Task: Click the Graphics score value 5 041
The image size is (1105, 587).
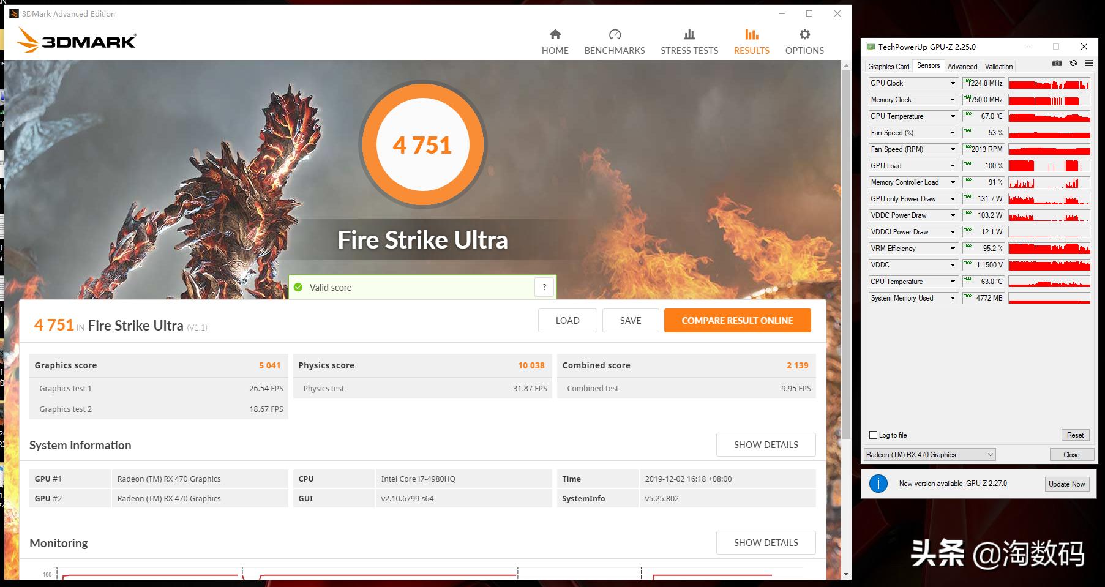Action: (x=269, y=365)
